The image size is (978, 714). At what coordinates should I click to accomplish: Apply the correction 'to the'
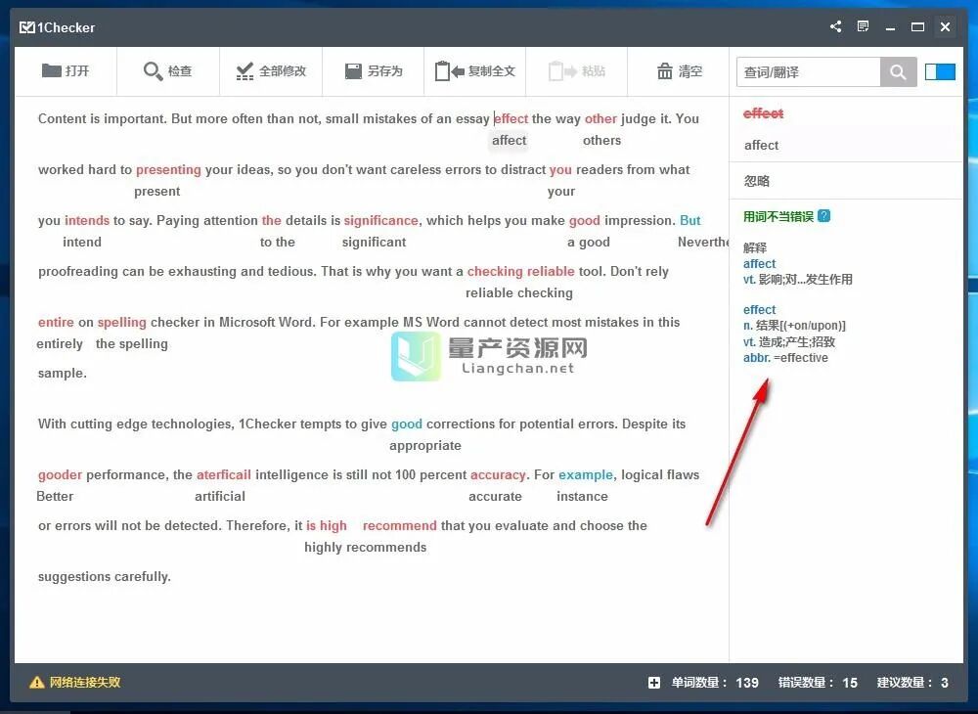coord(278,242)
